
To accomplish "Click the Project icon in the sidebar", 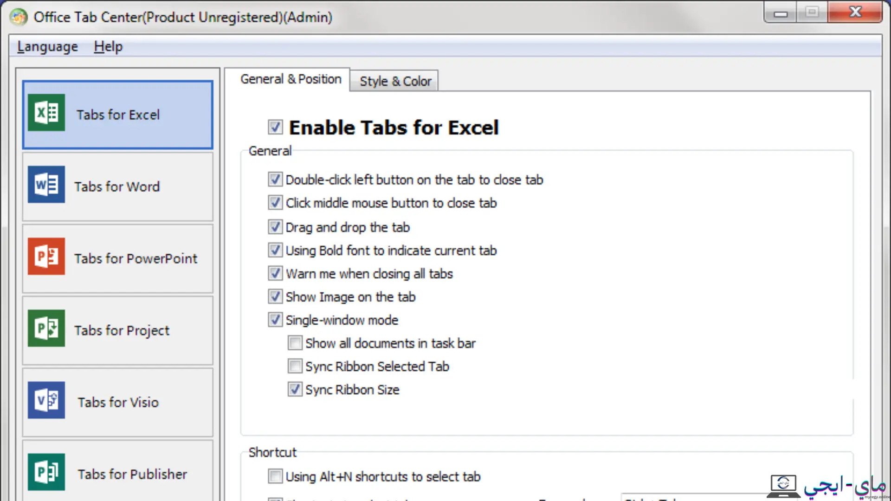I will pos(46,328).
